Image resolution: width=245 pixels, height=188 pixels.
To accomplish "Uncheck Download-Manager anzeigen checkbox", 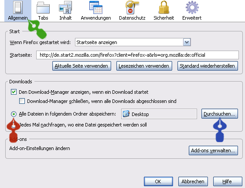I will pos(14,92).
